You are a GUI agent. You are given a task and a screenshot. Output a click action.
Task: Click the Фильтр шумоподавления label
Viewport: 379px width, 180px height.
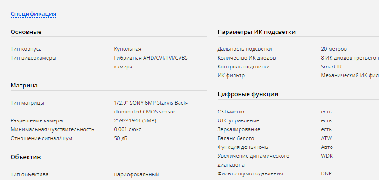click(x=250, y=174)
